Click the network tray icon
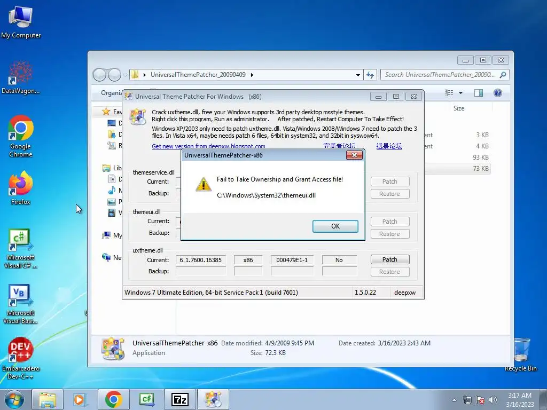This screenshot has width=547, height=410. (x=467, y=400)
